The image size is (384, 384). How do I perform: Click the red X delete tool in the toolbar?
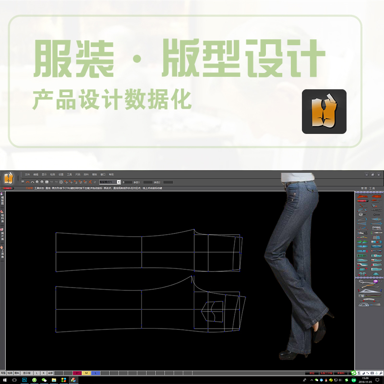(x=90, y=183)
